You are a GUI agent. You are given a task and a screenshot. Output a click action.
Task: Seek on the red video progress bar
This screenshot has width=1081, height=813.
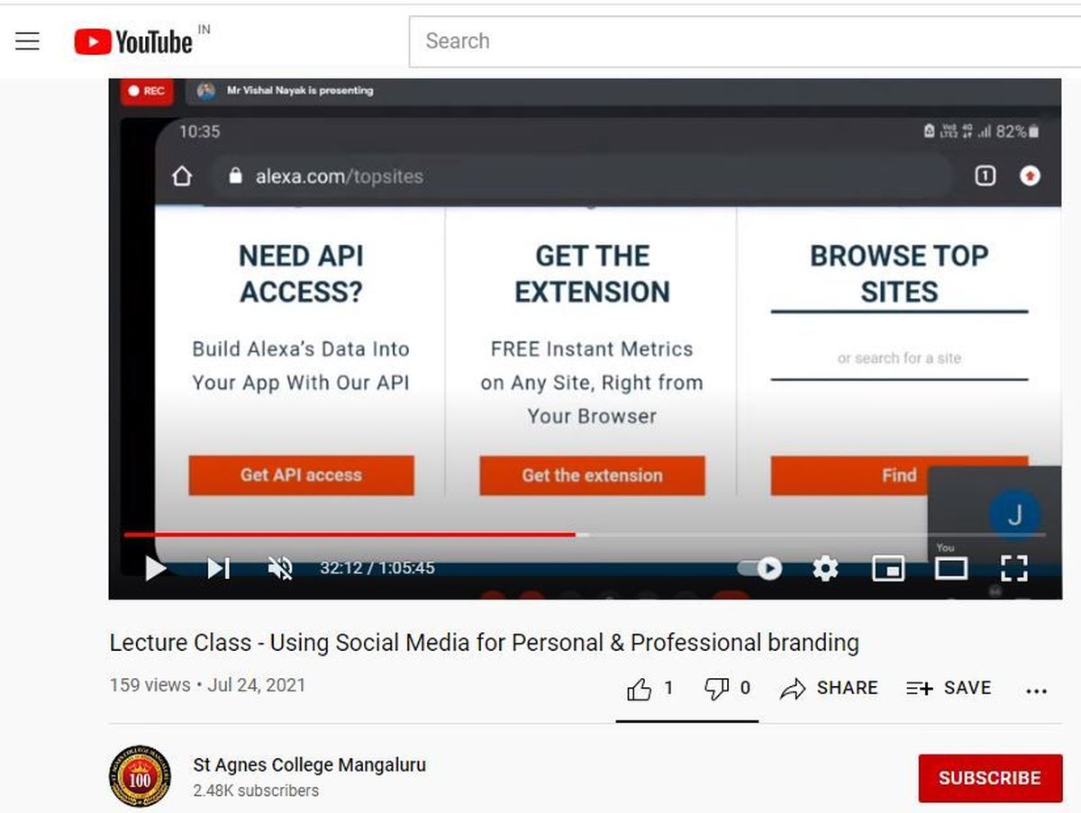click(x=350, y=535)
